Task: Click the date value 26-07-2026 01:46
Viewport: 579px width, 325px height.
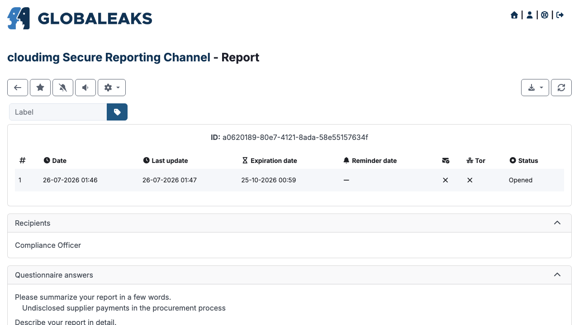Action: coord(70,180)
